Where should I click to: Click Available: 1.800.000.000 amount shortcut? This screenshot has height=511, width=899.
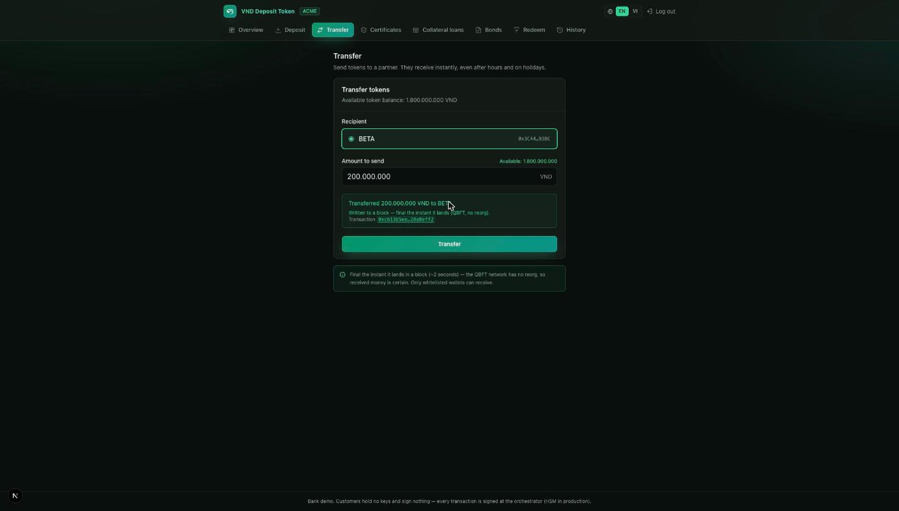528,161
